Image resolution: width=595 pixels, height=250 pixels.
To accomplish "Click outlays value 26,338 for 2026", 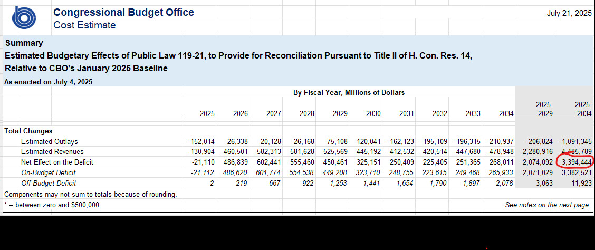I will click(x=237, y=141).
